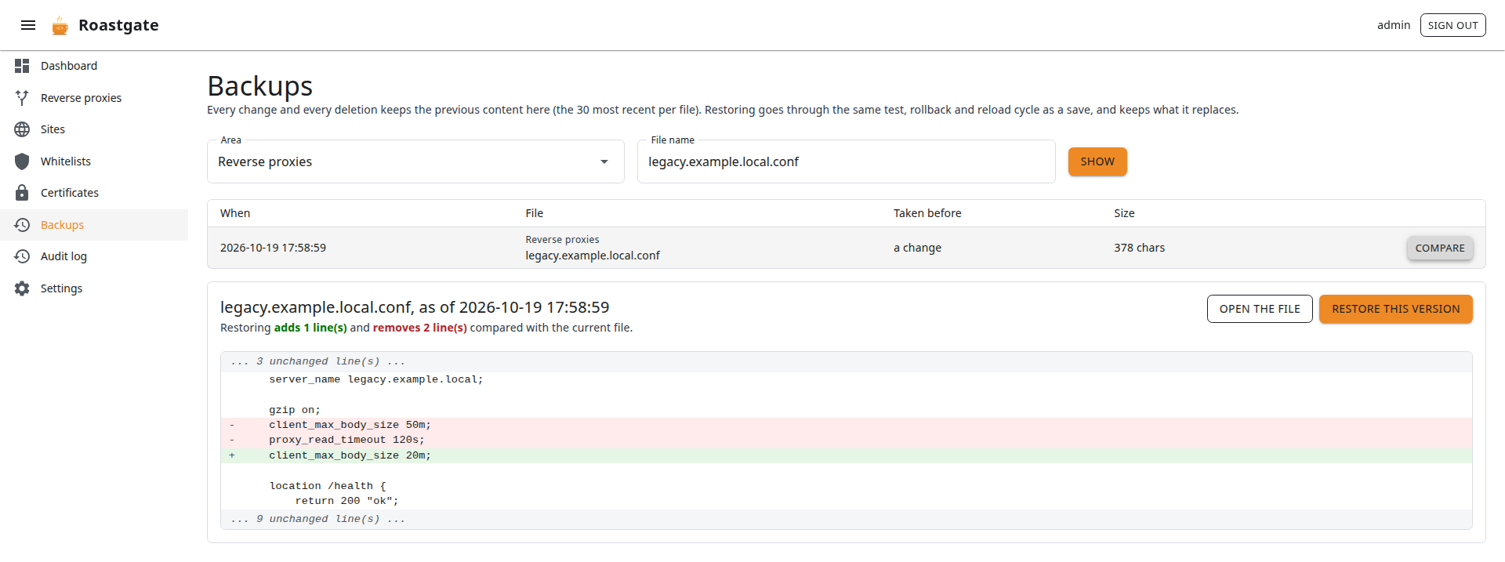Go to Settings in the sidebar
This screenshot has height=562, width=1505.
click(x=94, y=288)
